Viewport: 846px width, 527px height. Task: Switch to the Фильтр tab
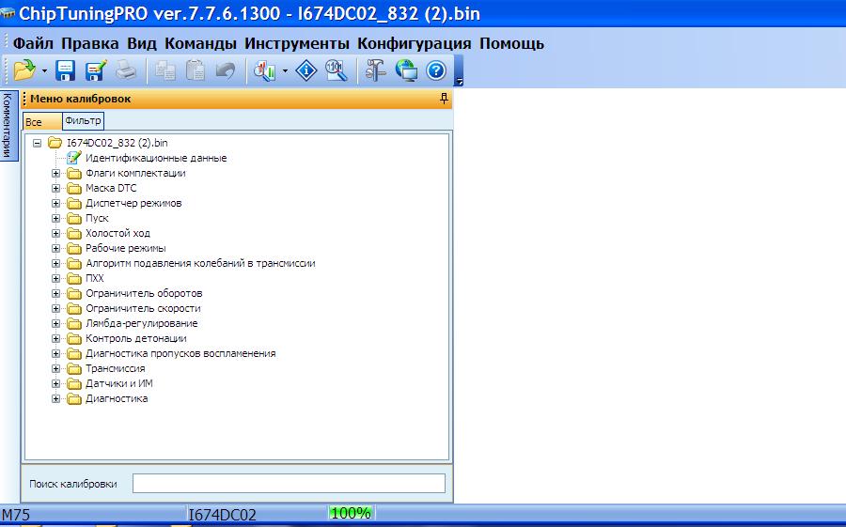coord(83,121)
